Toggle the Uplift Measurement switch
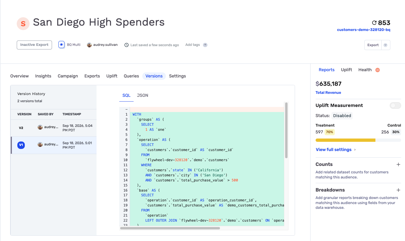The width and height of the screenshot is (405, 241). click(395, 105)
